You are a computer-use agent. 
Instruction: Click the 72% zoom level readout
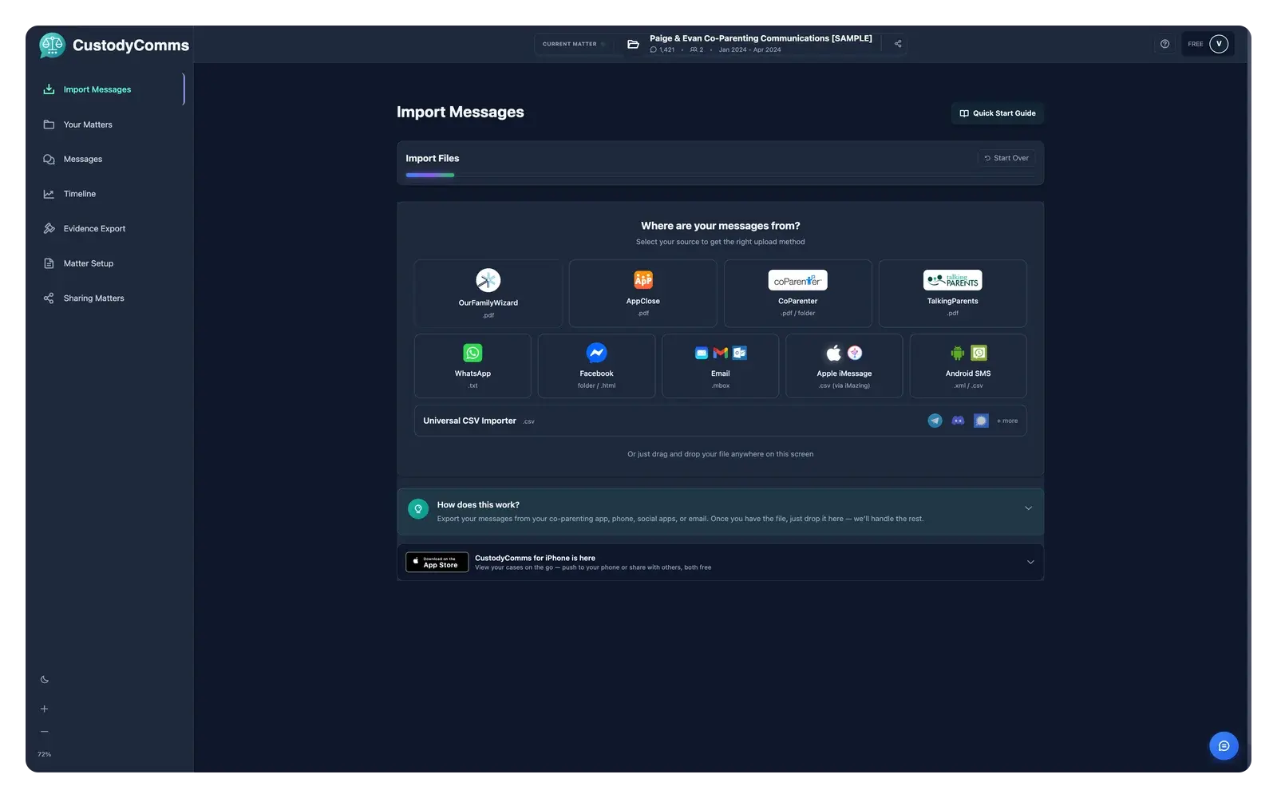click(x=45, y=754)
